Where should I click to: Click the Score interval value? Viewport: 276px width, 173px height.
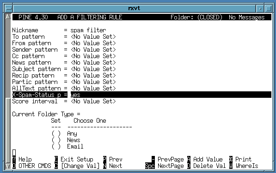tap(93, 101)
